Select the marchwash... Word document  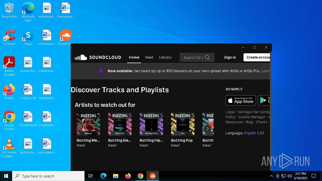click(47, 38)
